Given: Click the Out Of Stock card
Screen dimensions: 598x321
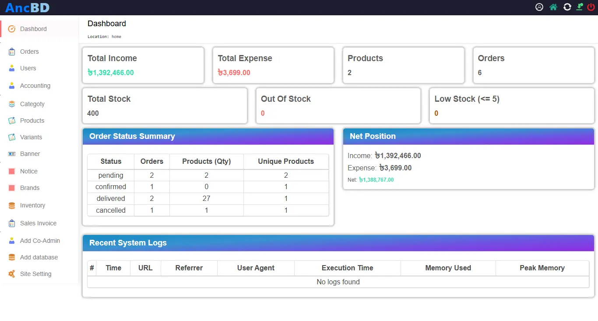Looking at the screenshot, I should [338, 106].
